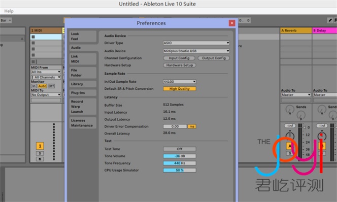Open File Folder preferences tab

coord(83,73)
